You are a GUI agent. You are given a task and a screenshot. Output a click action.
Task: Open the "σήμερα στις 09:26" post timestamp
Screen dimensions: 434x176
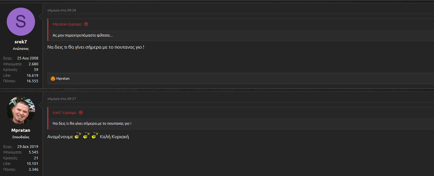pos(61,11)
